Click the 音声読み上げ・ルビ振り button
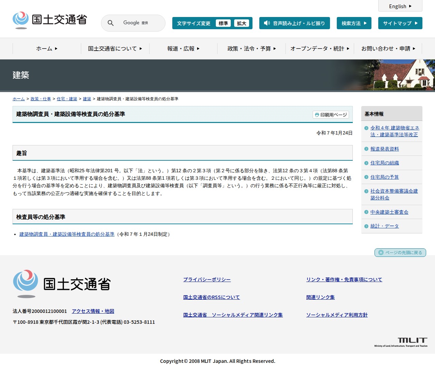Viewport: 435px width, 371px height. (295, 23)
